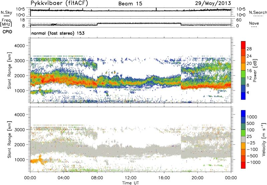
Task: Click the date '29/May/2013'
Action: [213, 3]
